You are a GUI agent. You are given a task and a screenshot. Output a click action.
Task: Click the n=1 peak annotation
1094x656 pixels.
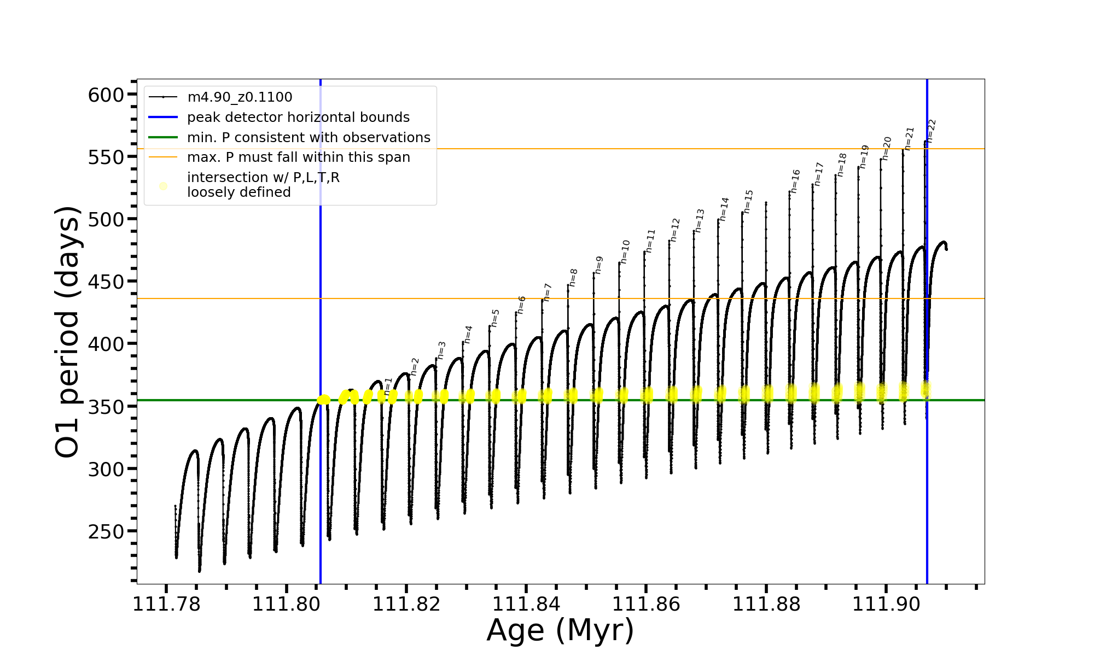tap(388, 386)
